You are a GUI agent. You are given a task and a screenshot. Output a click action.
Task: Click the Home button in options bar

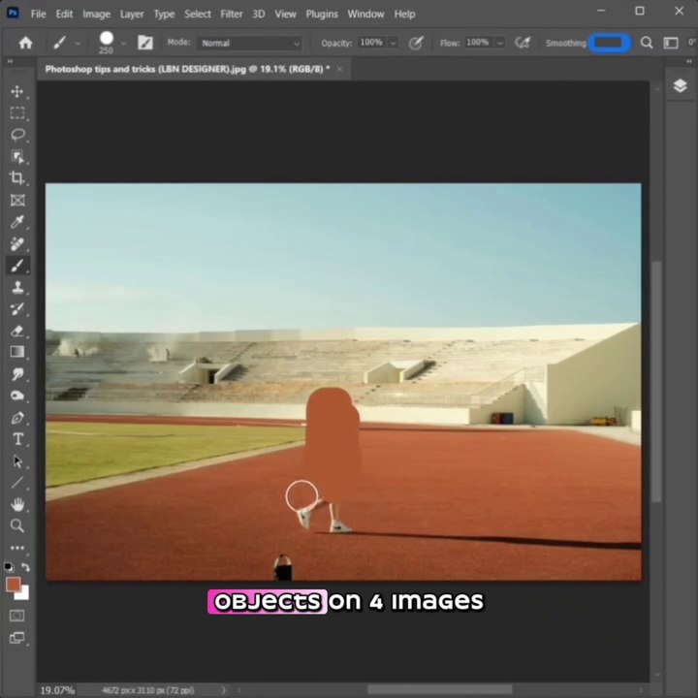click(25, 43)
